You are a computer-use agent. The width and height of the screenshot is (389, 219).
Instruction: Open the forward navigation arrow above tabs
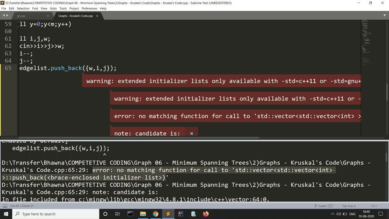click(x=8, y=15)
